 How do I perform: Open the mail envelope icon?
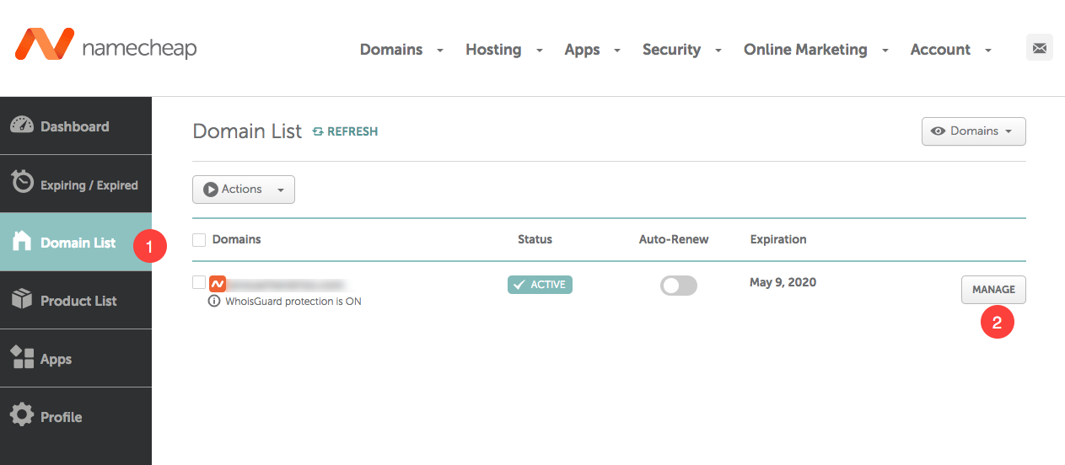[1040, 48]
